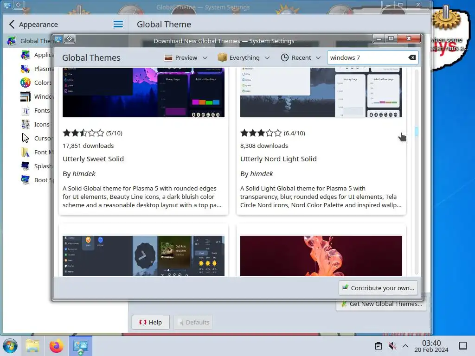
Task: Open the dark blue theme thumbnail at bottom left
Action: [144, 256]
